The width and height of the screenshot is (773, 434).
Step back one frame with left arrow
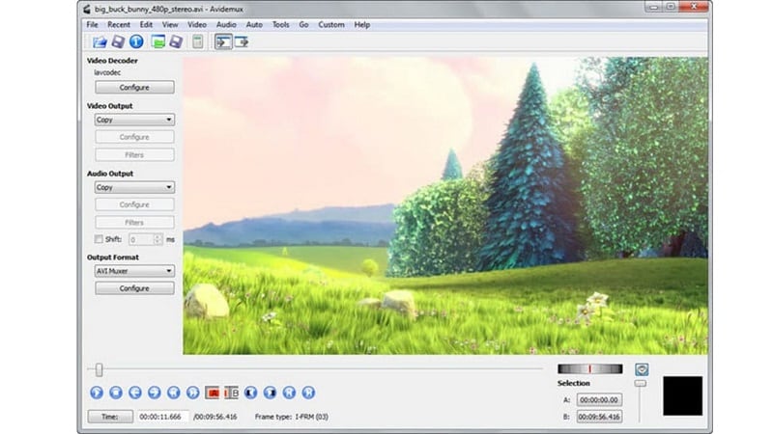click(135, 393)
